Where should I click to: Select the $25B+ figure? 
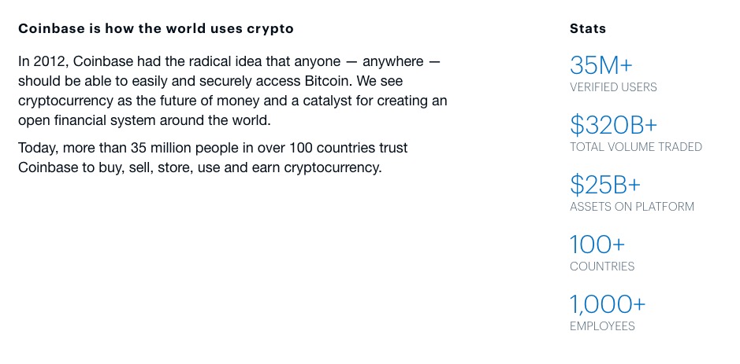(x=605, y=185)
